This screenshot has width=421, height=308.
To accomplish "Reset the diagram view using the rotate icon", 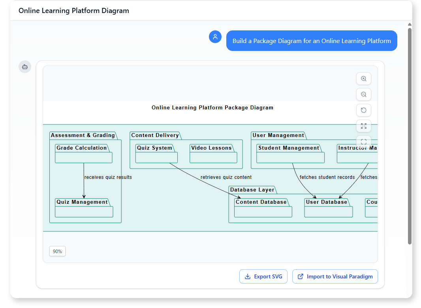I will (x=363, y=110).
